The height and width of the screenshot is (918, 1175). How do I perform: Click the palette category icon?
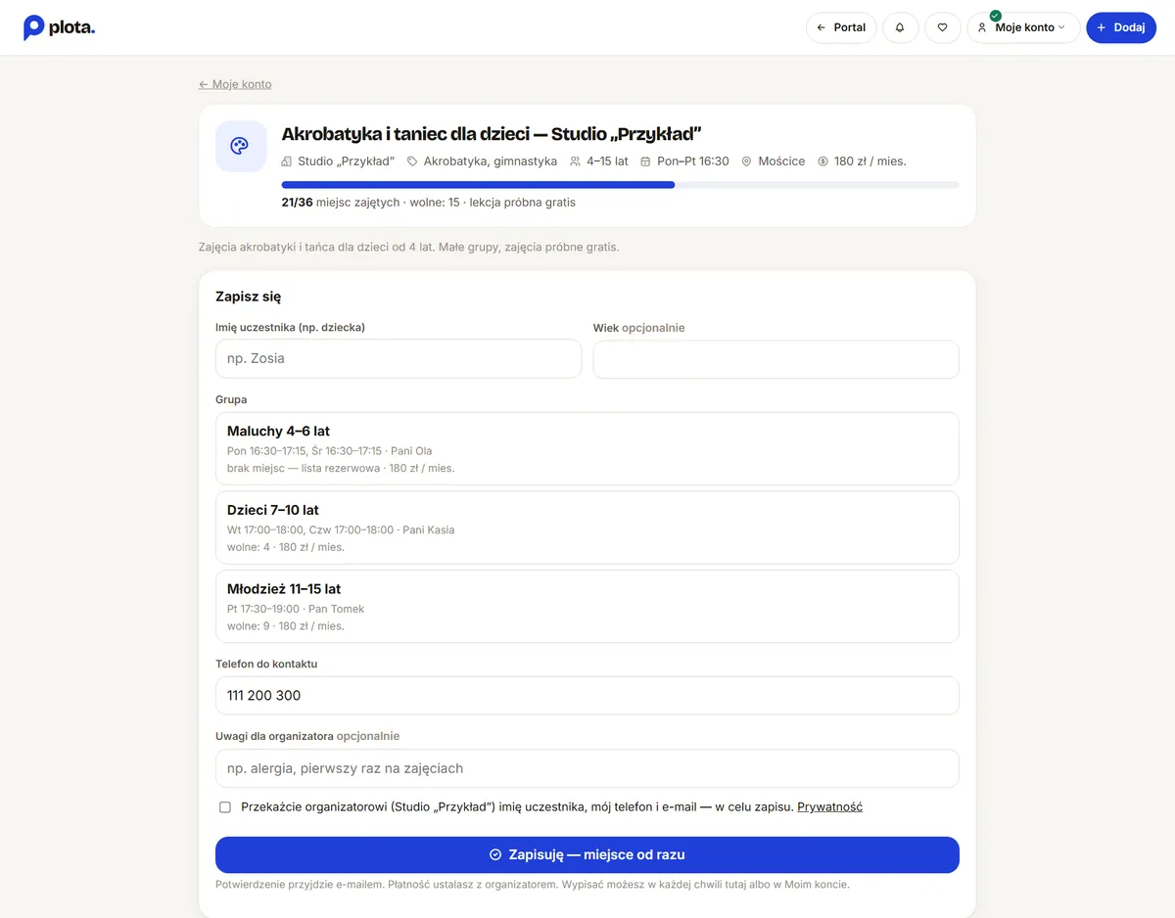(x=241, y=147)
